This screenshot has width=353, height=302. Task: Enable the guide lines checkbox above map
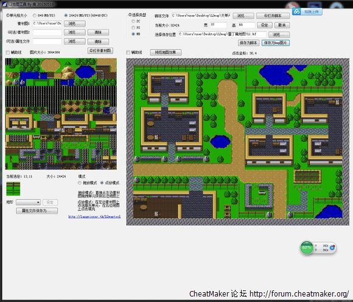[128, 52]
